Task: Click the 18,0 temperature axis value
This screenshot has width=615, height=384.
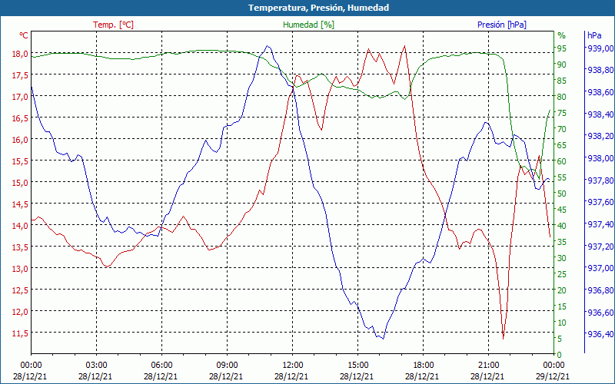Action: click(x=19, y=54)
